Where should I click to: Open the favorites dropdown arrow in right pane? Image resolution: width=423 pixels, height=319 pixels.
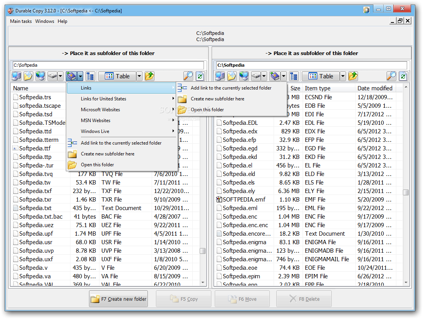[284, 76]
